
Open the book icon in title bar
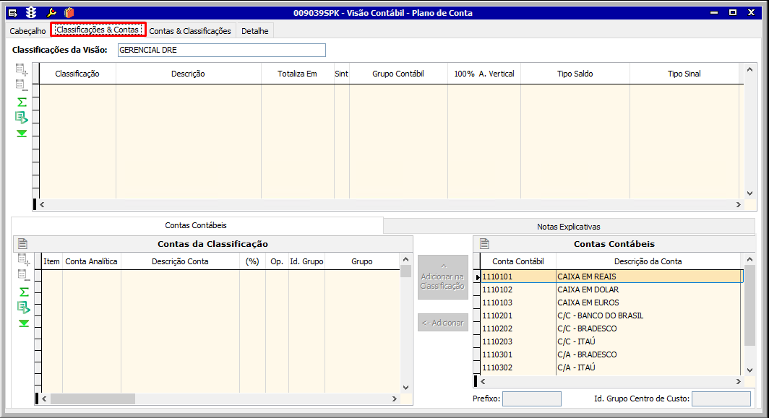pos(69,12)
